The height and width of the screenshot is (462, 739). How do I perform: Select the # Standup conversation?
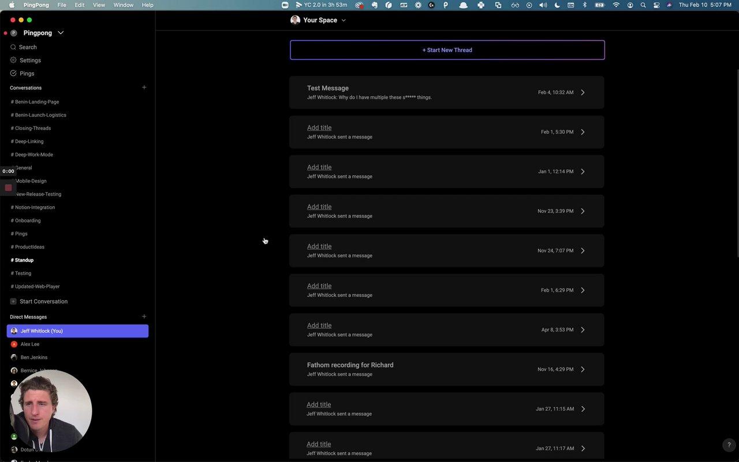pos(23,260)
